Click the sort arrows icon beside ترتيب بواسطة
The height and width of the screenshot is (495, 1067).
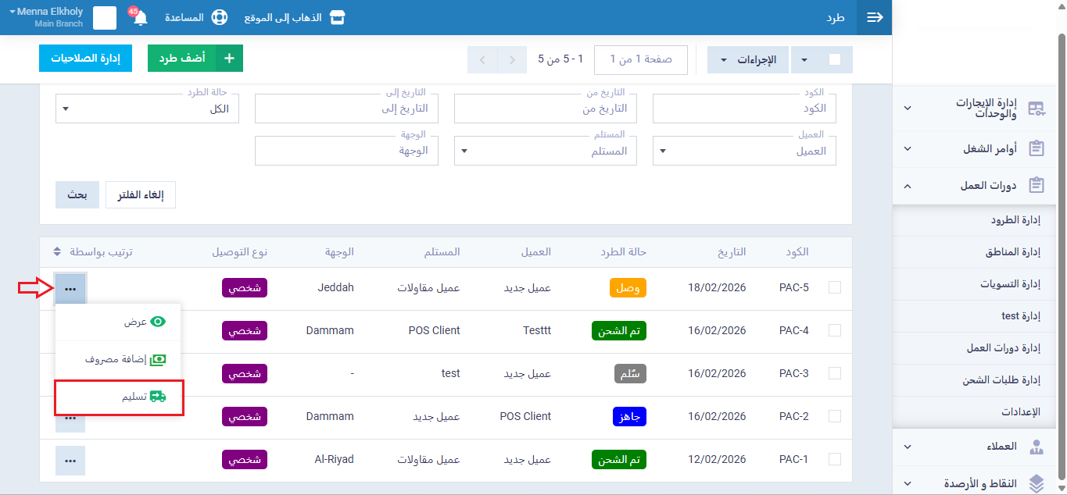57,252
